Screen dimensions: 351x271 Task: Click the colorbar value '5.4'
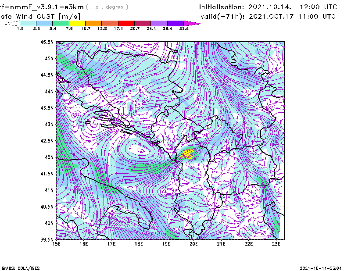point(53,29)
